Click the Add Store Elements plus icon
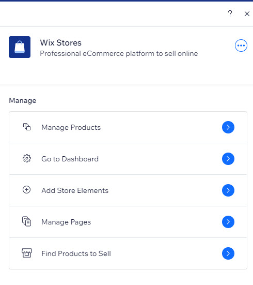Image resolution: width=253 pixels, height=285 pixels. coord(26,190)
